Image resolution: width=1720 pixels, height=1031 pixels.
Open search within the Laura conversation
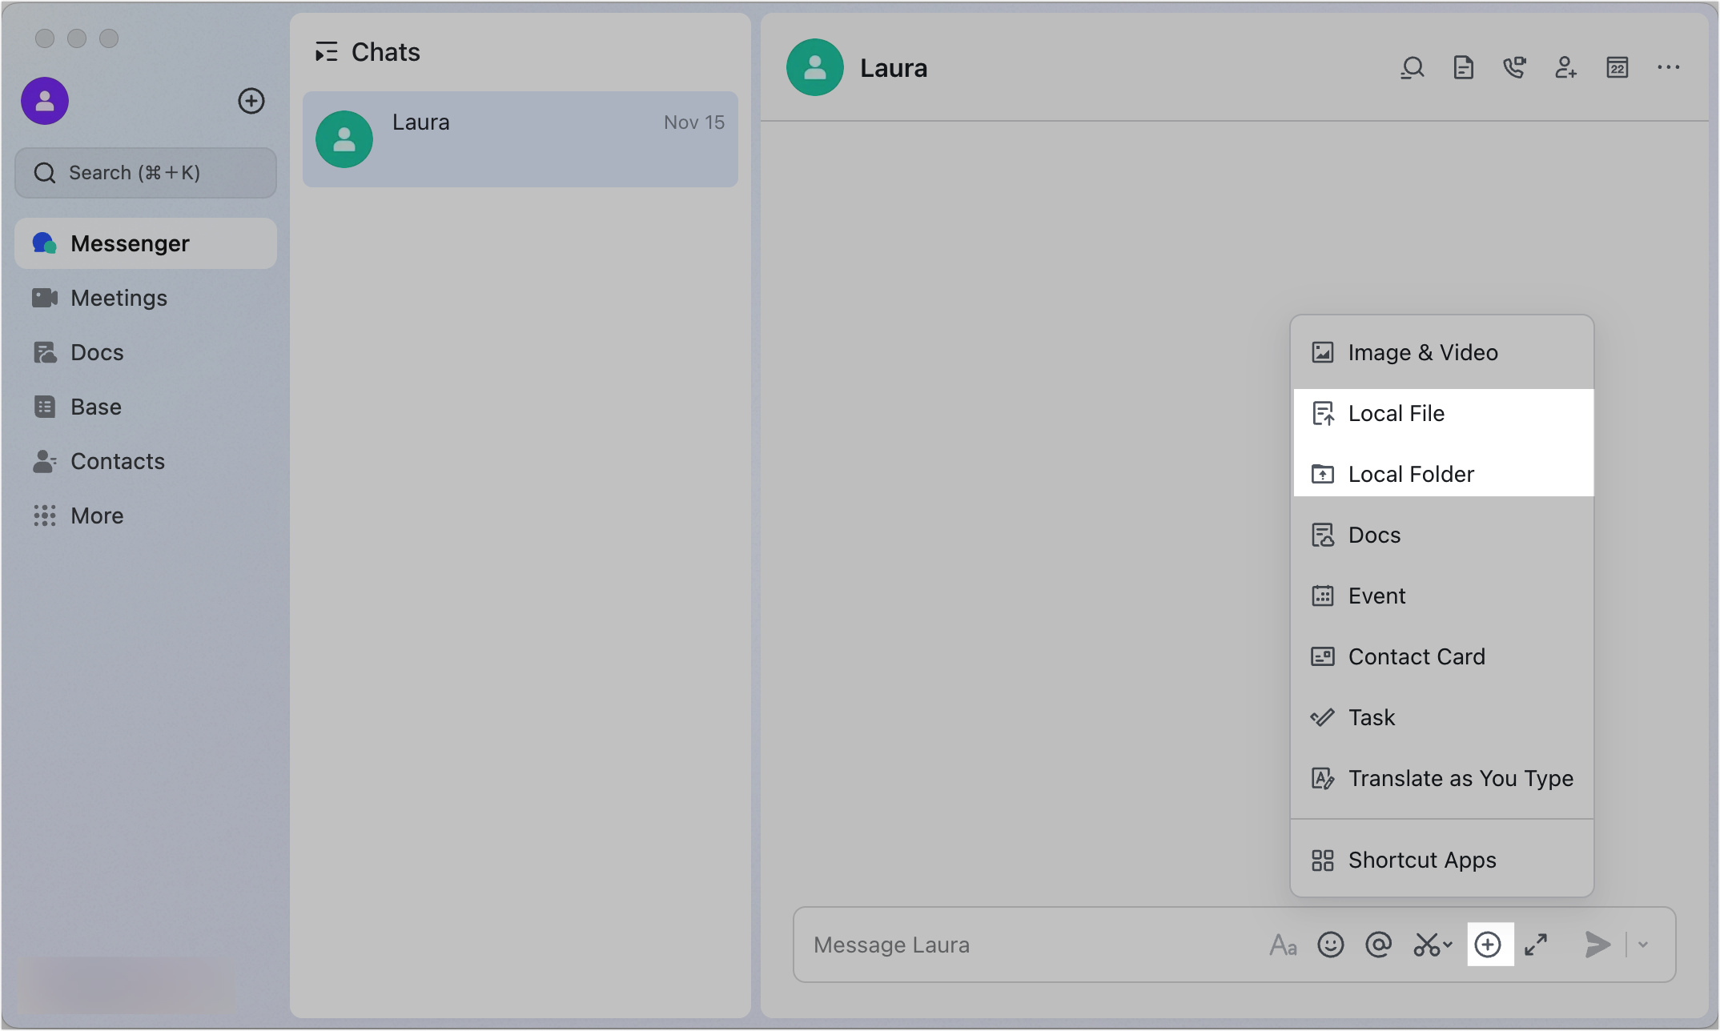click(x=1412, y=68)
